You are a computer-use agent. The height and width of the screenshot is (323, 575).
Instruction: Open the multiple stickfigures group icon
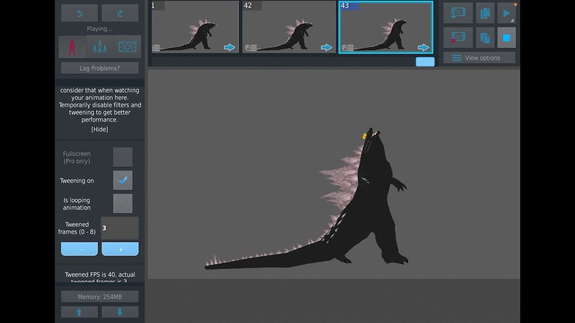[x=100, y=47]
